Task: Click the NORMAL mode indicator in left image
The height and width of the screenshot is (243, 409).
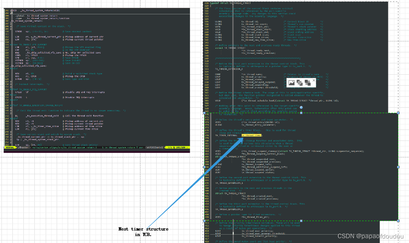Action: (10, 147)
